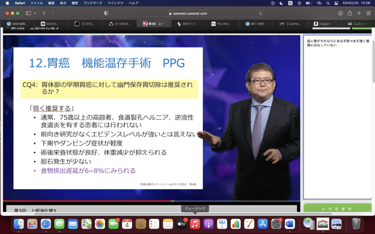Show the tab overview grid icon
Screen dimensions: 375x234
[368, 13]
